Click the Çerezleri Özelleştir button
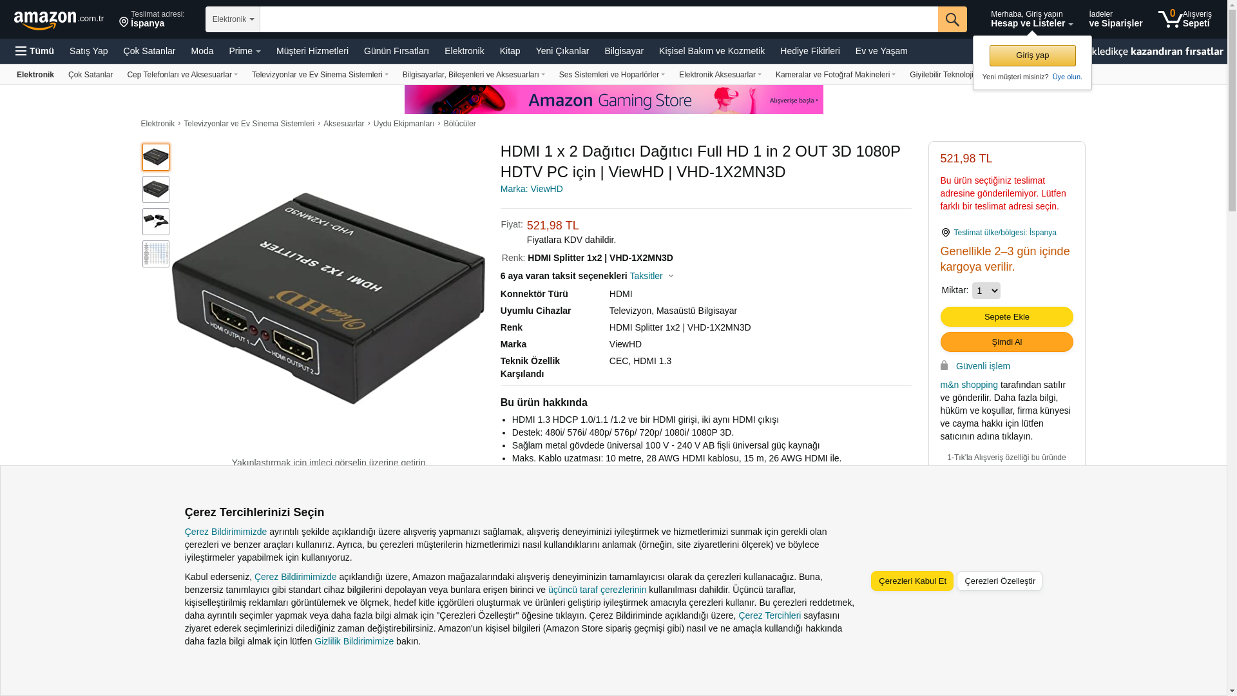1237x696 pixels. tap(999, 581)
